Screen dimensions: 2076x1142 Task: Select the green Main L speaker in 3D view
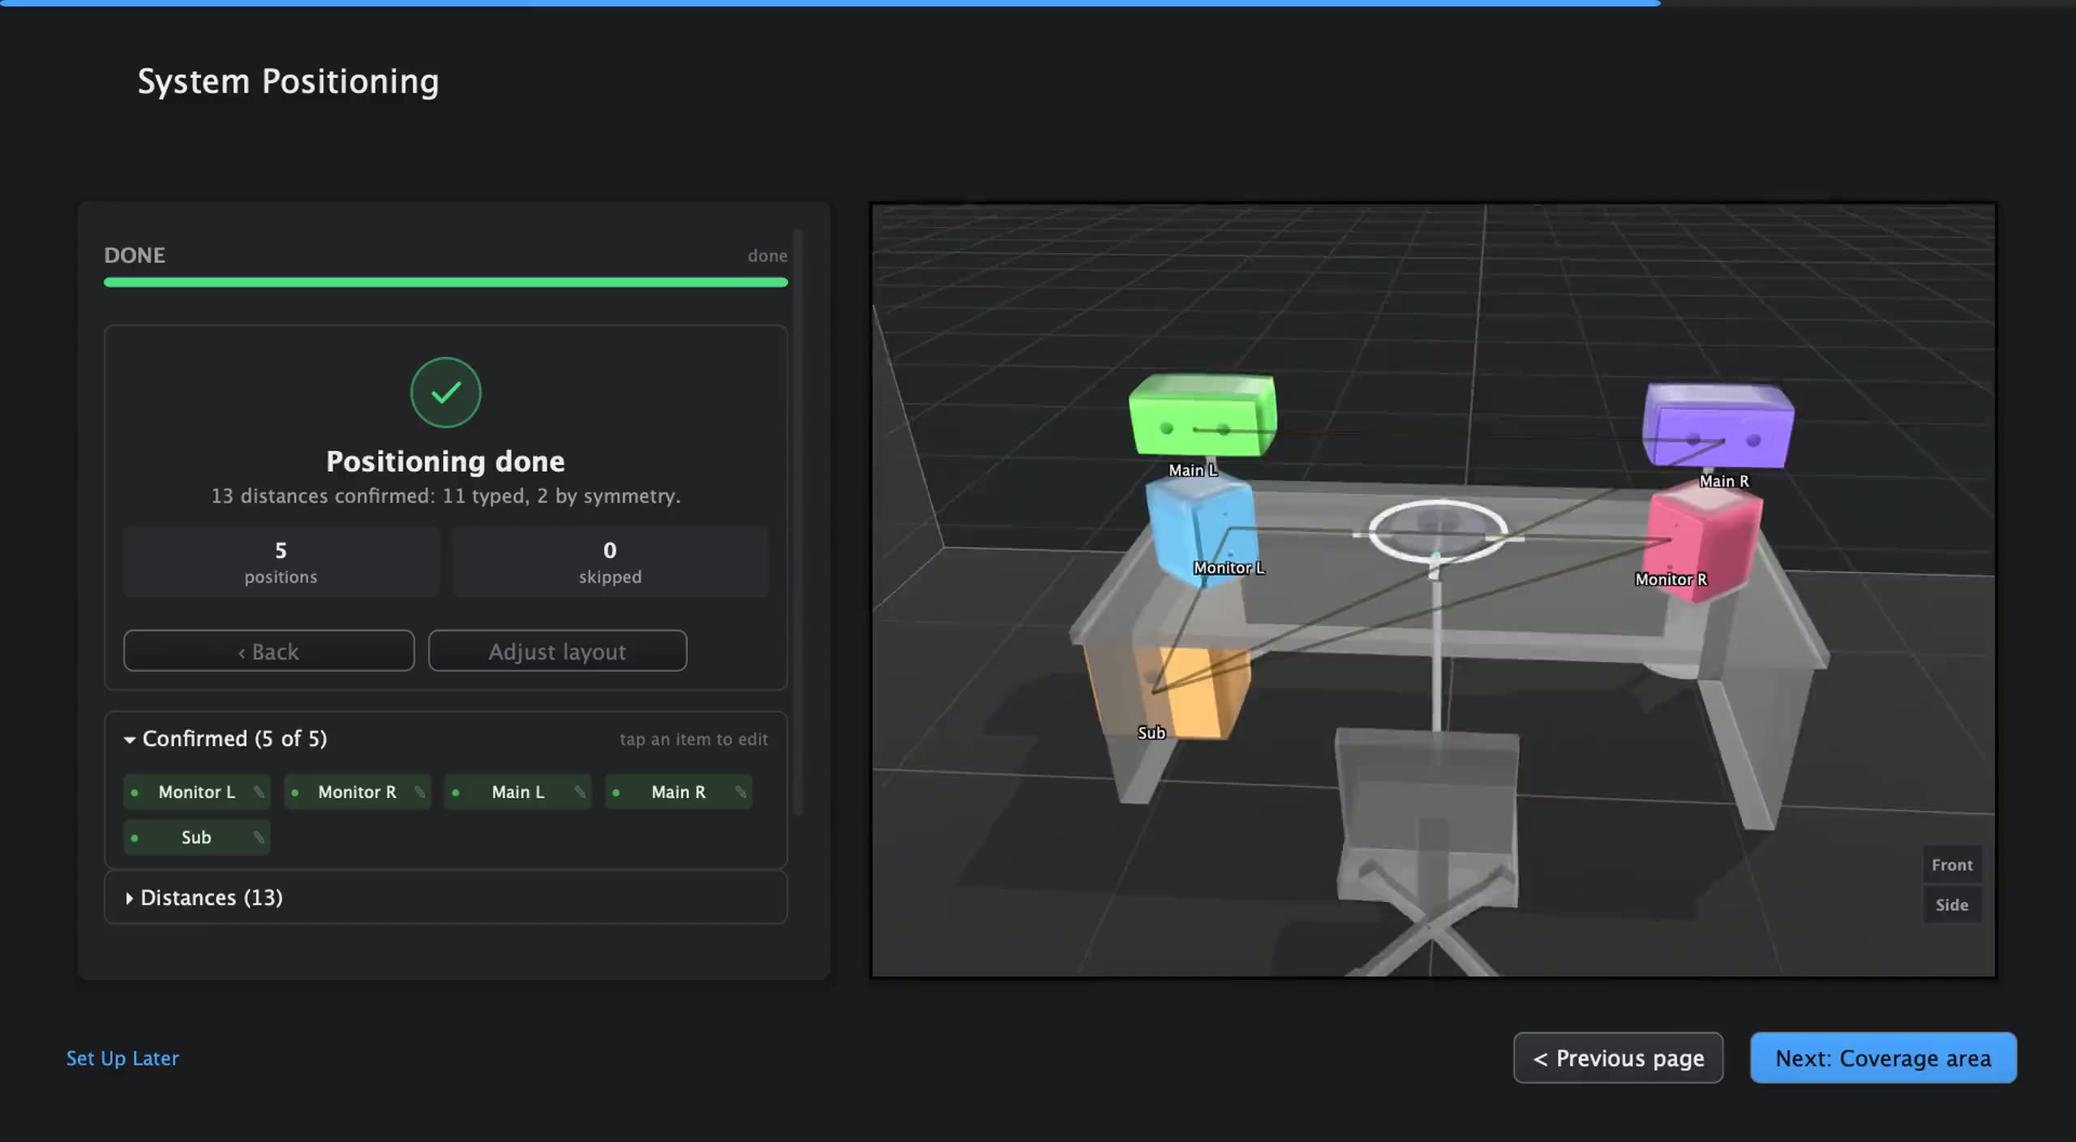1203,415
